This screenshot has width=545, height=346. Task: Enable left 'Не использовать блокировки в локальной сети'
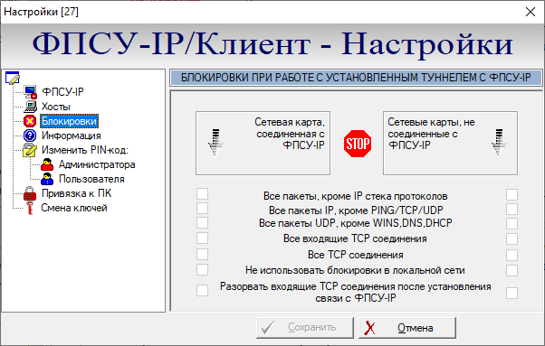coord(202,269)
